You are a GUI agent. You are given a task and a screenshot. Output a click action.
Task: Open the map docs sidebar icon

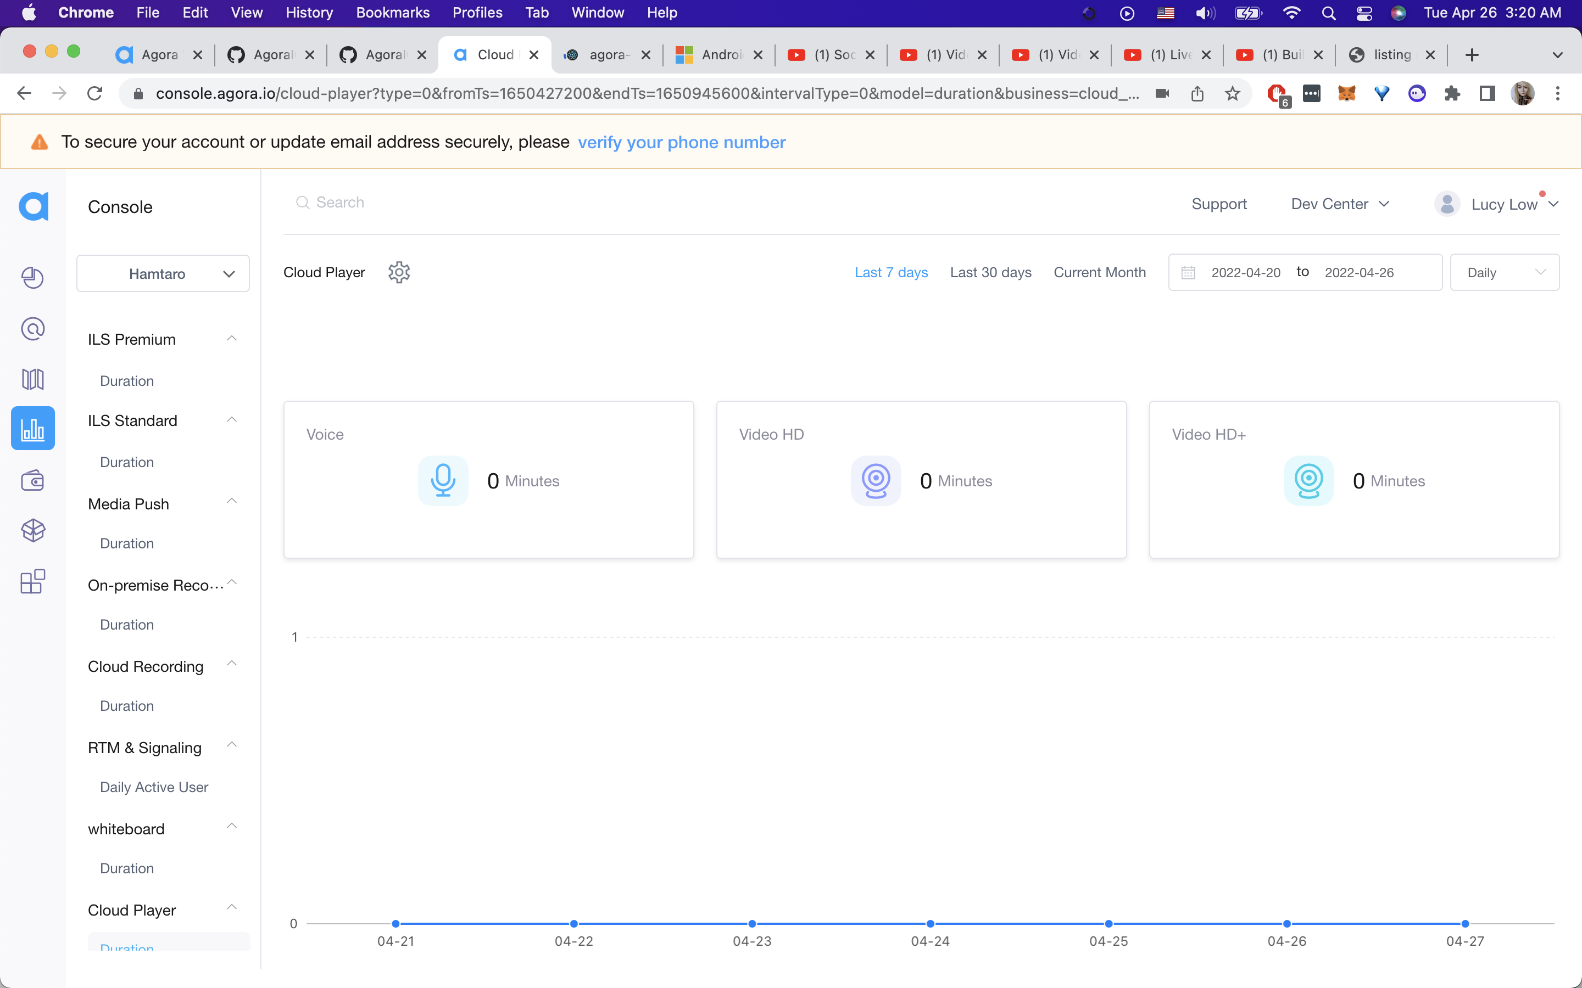click(33, 379)
